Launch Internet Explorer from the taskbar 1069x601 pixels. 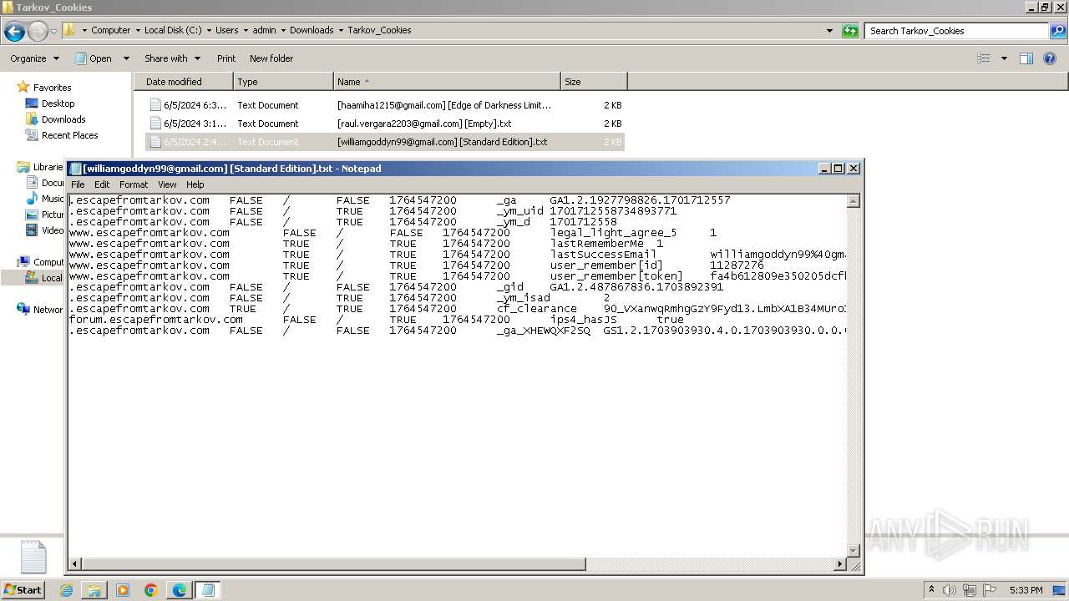67,590
